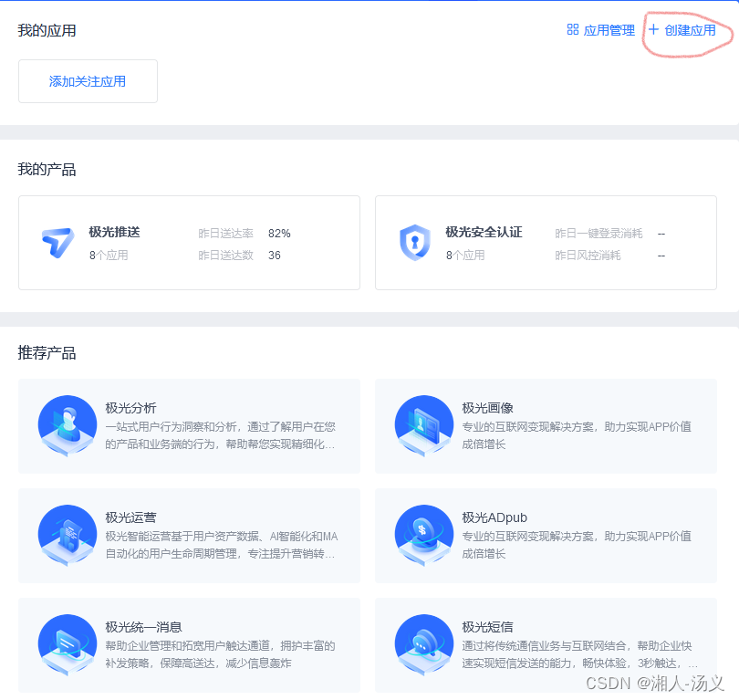Click the 推荐产品 section heading
The image size is (739, 700).
point(47,352)
